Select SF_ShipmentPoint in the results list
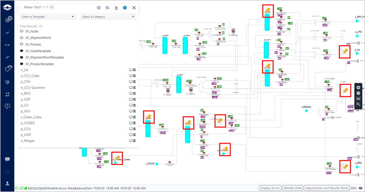This screenshot has height=192, width=365. coord(41,38)
